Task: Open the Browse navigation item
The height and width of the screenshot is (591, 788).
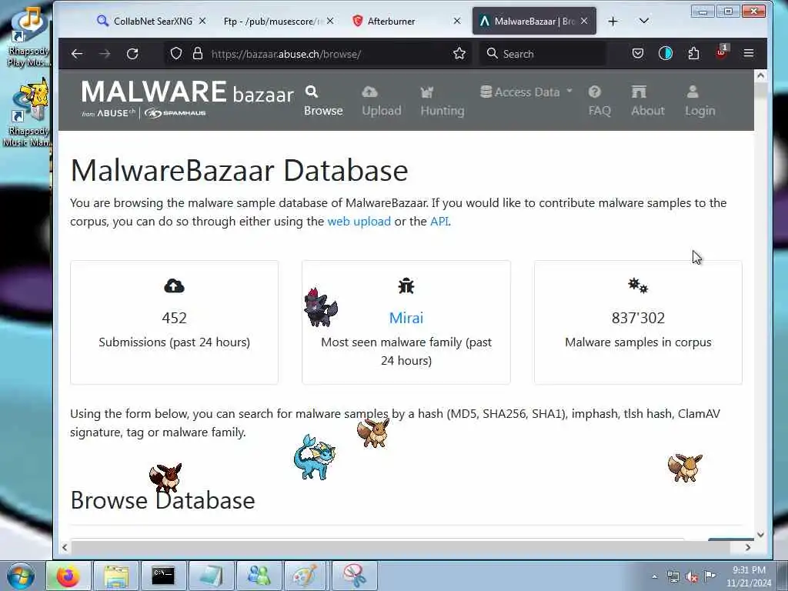Action: [323, 101]
